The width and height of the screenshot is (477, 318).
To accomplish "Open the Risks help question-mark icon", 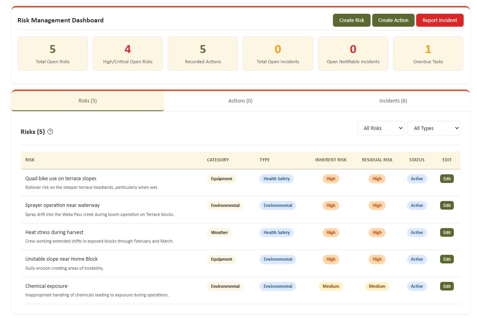I will 50,132.
